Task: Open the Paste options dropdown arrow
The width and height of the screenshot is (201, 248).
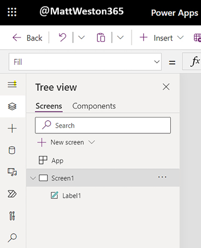Action: point(120,38)
